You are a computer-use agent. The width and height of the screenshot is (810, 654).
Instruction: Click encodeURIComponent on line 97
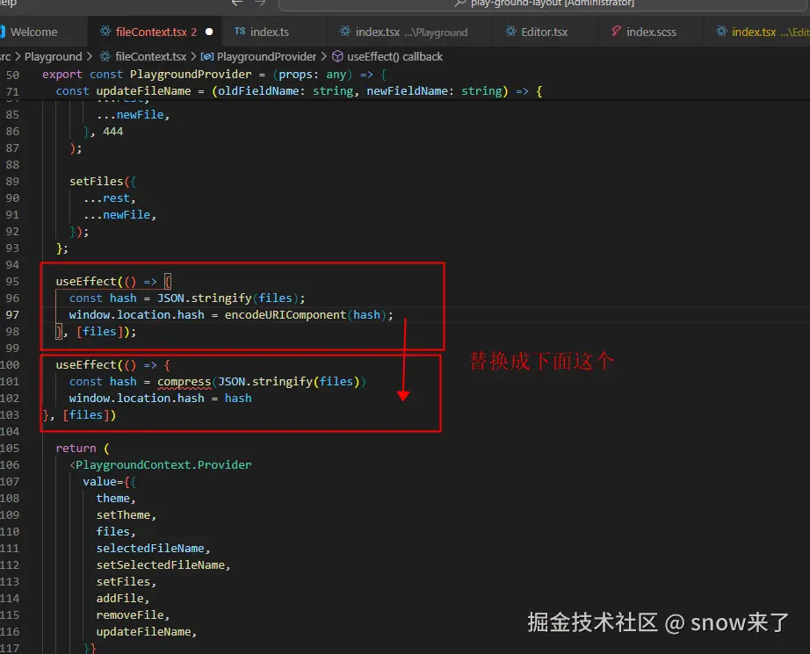coord(286,315)
